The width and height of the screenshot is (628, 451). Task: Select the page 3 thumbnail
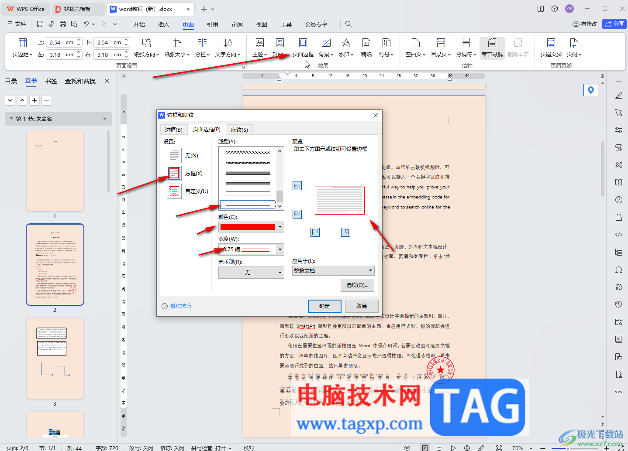(55, 358)
